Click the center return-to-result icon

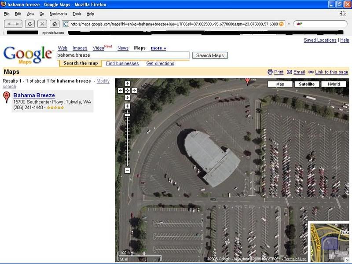pos(127,91)
